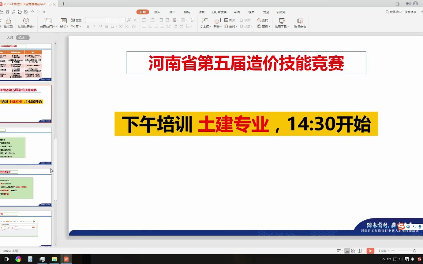The image size is (423, 264).
Task: Switch to Slides (幻灯片) pane tab
Action: coord(23,38)
